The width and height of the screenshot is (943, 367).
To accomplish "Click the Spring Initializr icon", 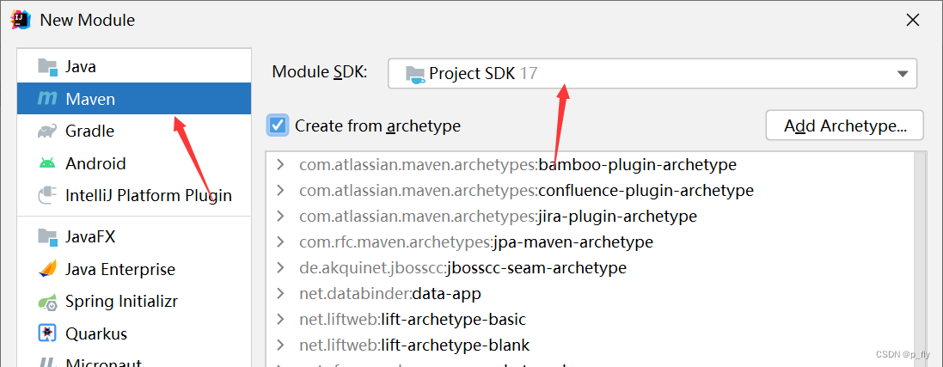I will tap(47, 302).
